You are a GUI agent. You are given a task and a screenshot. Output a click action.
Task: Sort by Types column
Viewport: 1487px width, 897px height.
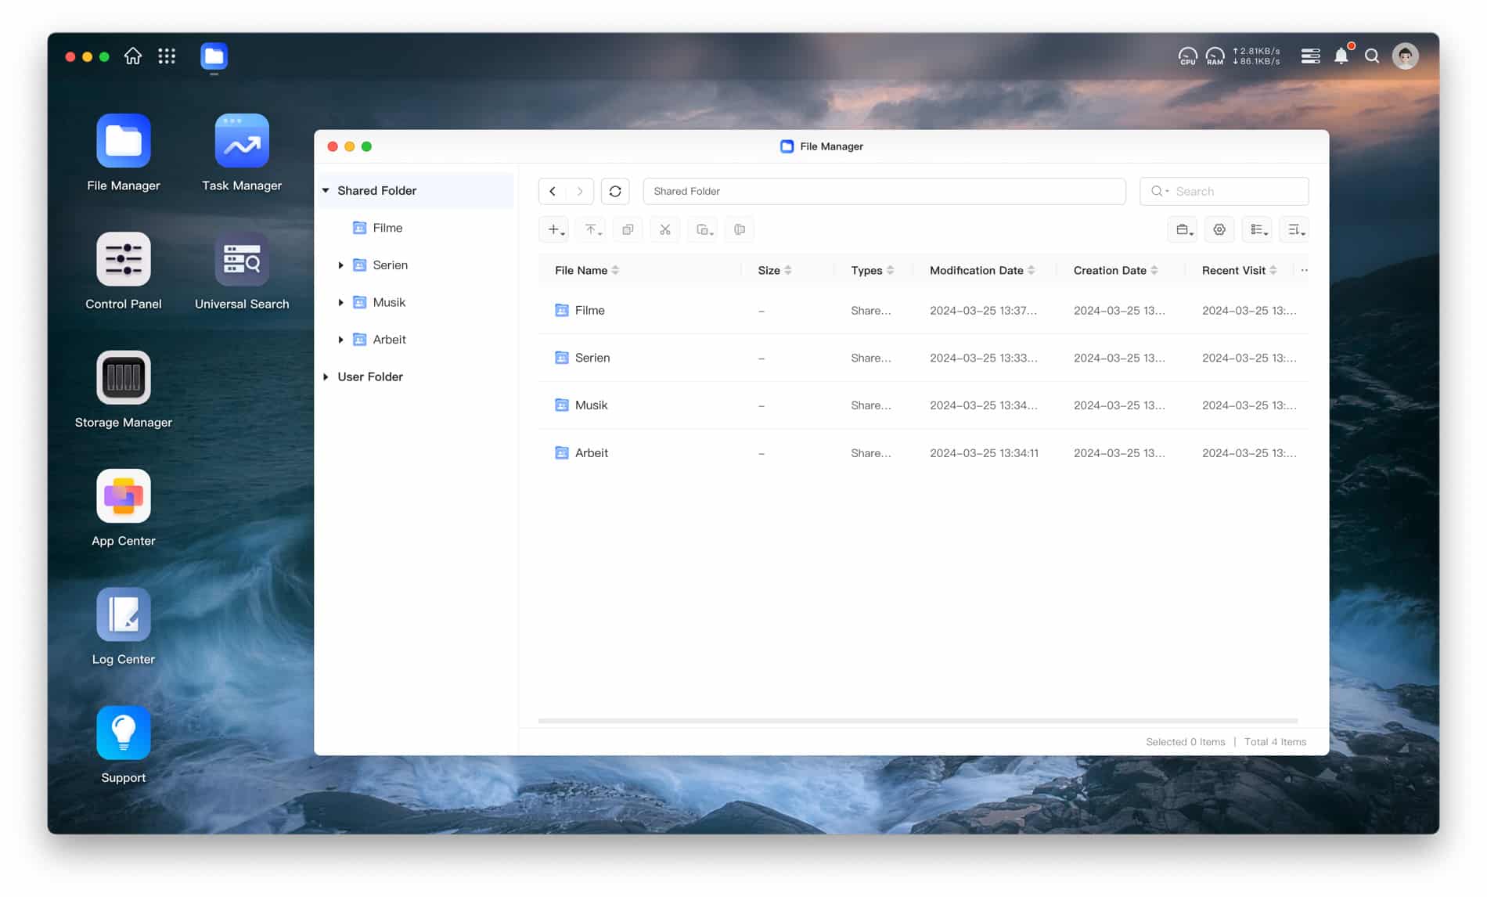(872, 270)
